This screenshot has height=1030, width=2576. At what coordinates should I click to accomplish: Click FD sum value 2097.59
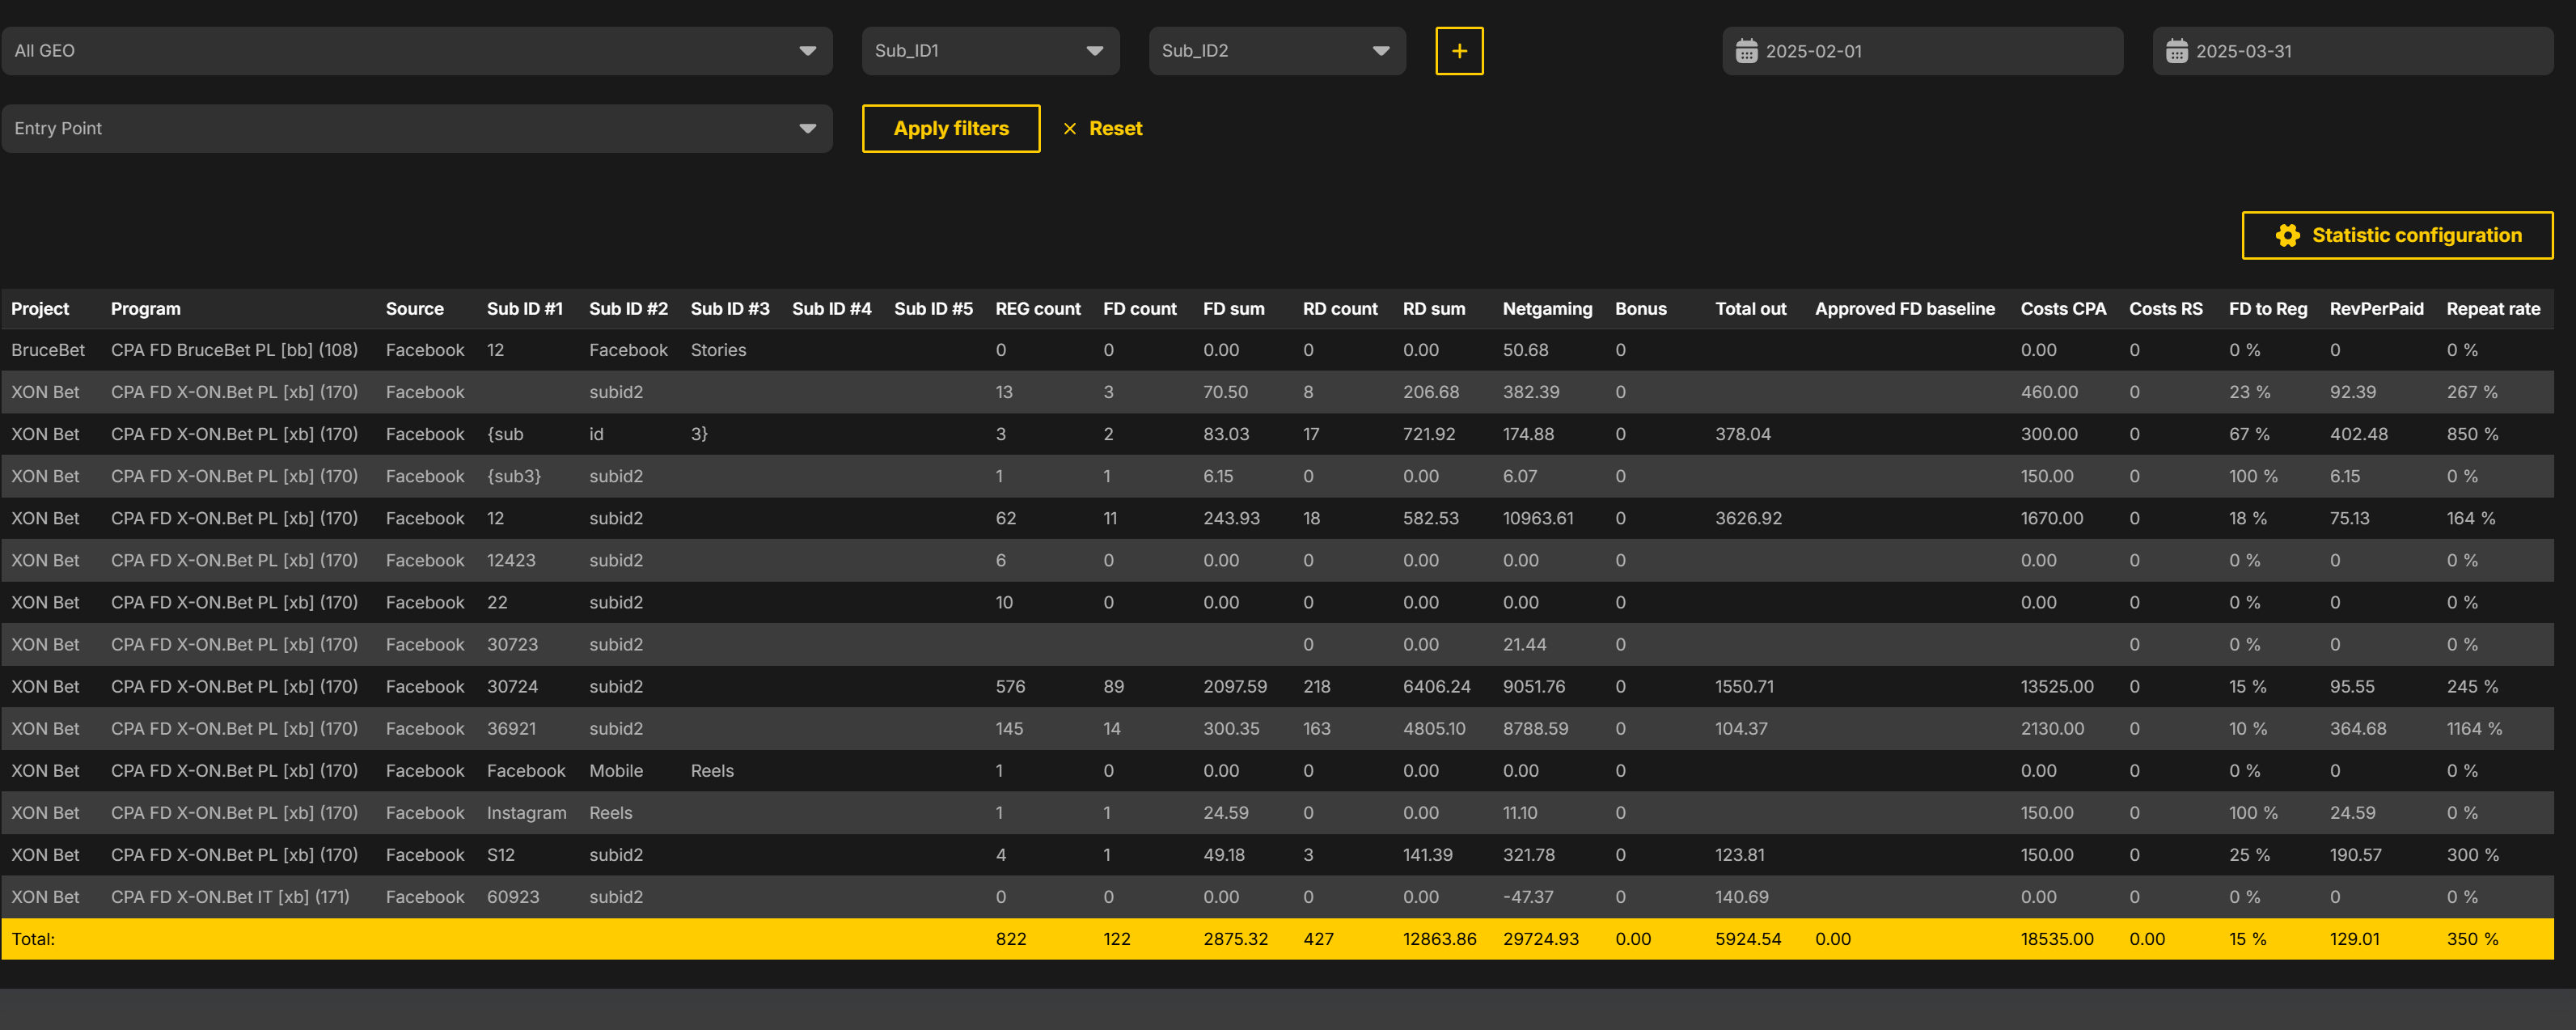[x=1235, y=687]
